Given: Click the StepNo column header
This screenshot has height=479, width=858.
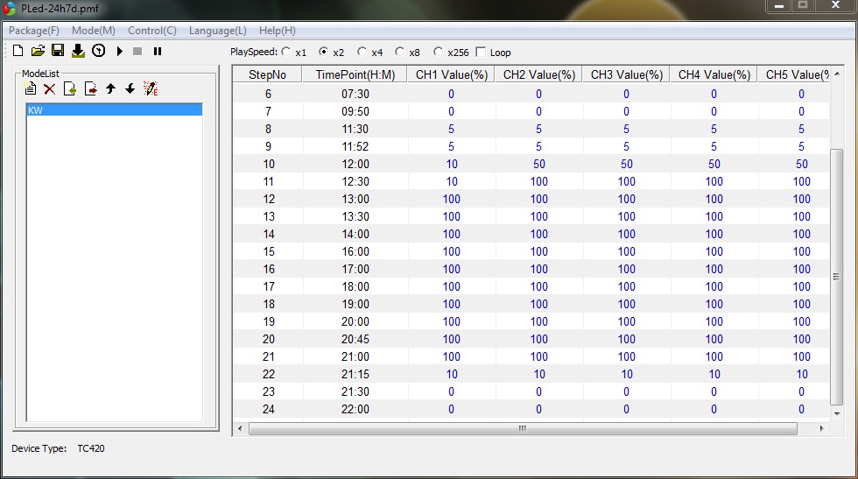Looking at the screenshot, I should [x=267, y=74].
